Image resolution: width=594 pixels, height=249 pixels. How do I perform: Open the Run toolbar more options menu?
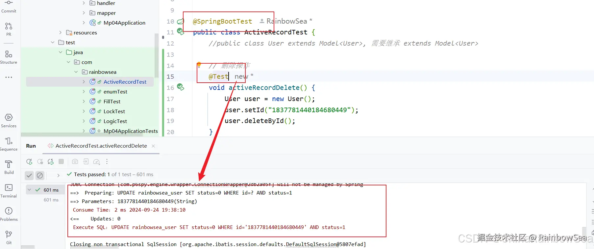(x=107, y=161)
